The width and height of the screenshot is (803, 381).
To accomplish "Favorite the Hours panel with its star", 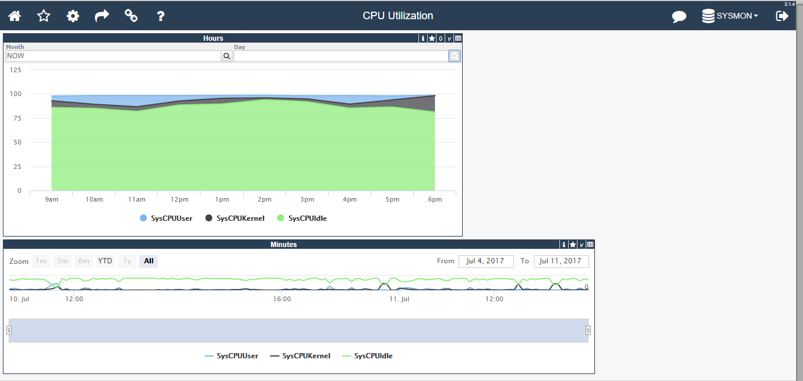I will (432, 38).
